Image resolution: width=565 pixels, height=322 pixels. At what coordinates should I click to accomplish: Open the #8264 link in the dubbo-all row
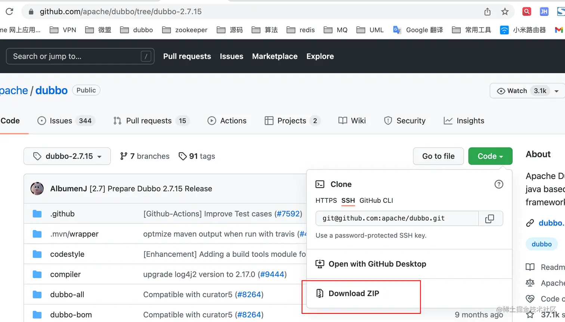pos(249,294)
